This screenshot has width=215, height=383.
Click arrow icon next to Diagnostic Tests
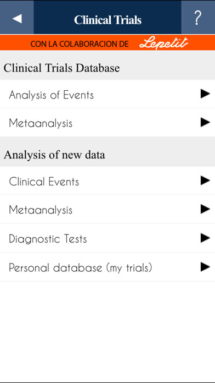[x=205, y=238]
